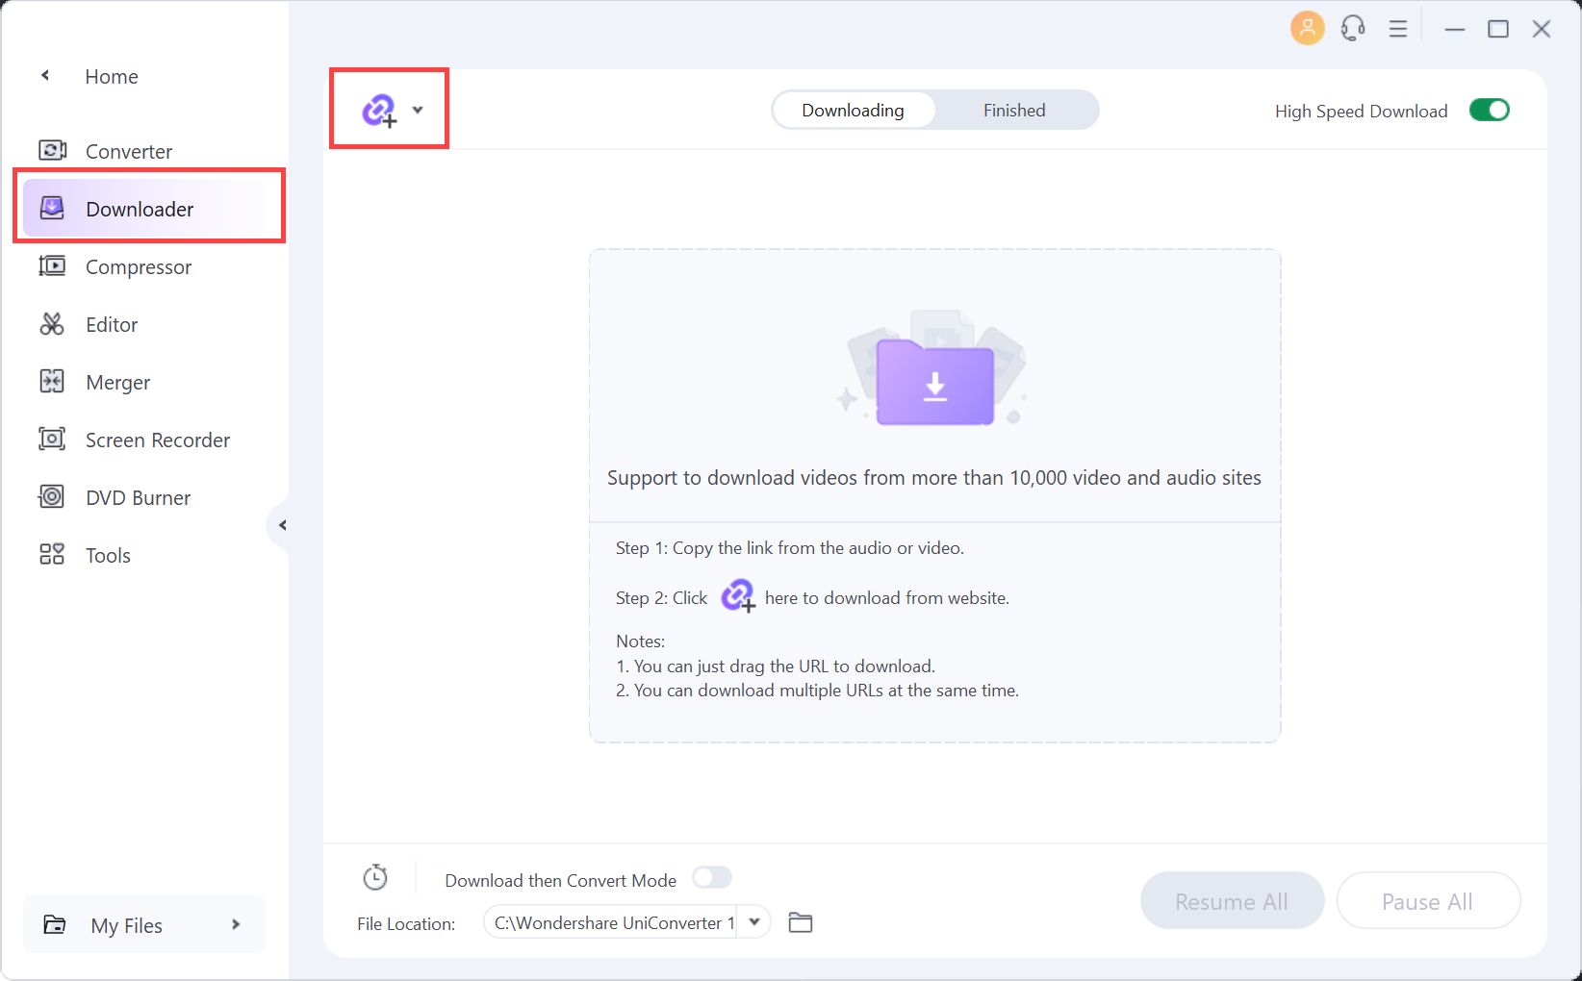This screenshot has width=1582, height=981.
Task: Click the Resume All button
Action: (x=1231, y=901)
